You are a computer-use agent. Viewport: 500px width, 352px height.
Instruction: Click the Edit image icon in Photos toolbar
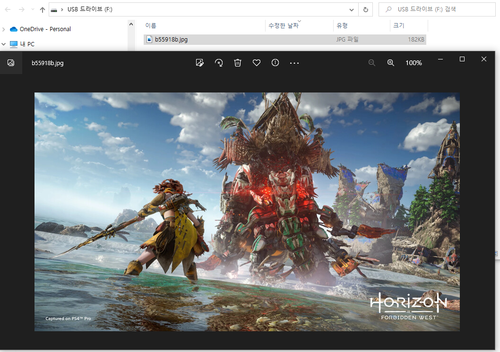199,63
